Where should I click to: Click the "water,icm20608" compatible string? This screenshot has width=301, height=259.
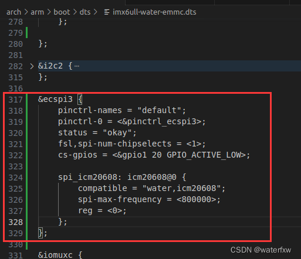tap(181, 189)
